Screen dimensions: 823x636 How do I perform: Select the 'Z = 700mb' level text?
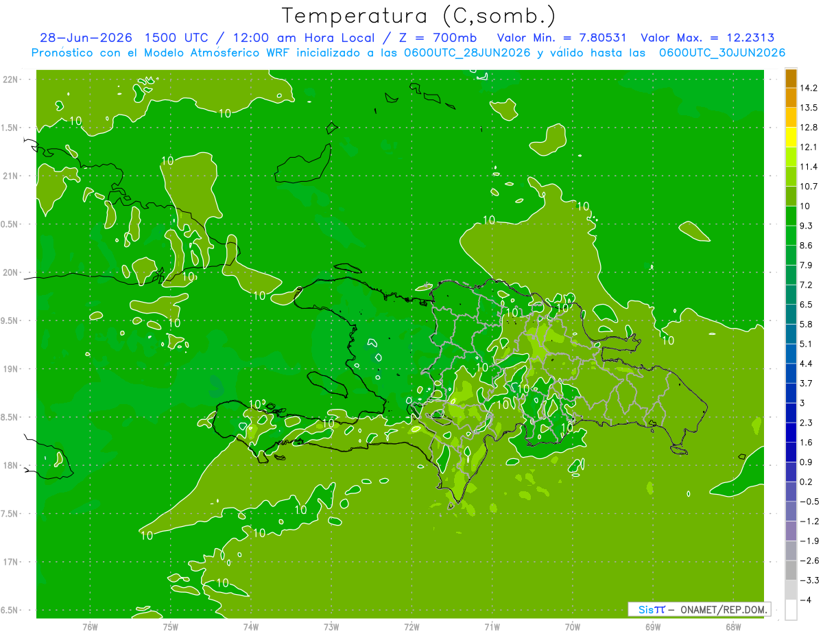(x=438, y=38)
